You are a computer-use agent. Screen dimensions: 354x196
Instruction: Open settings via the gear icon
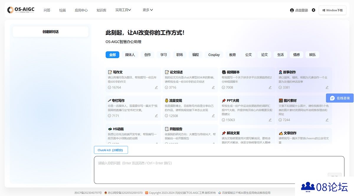pos(313,10)
